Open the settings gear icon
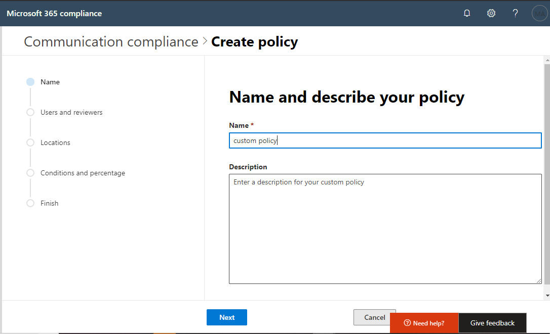This screenshot has width=550, height=334. pyautogui.click(x=491, y=14)
